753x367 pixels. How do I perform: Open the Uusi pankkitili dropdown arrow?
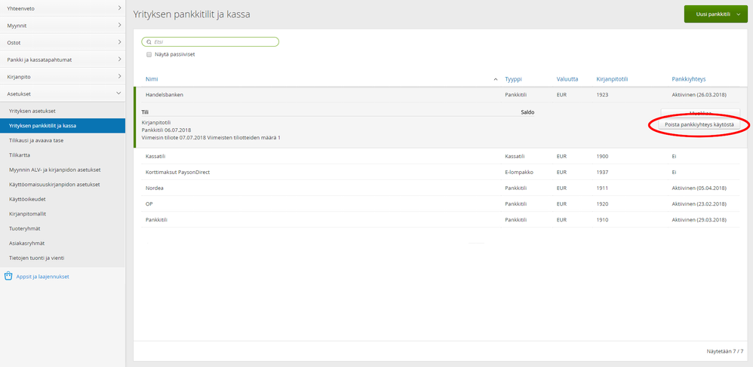737,14
